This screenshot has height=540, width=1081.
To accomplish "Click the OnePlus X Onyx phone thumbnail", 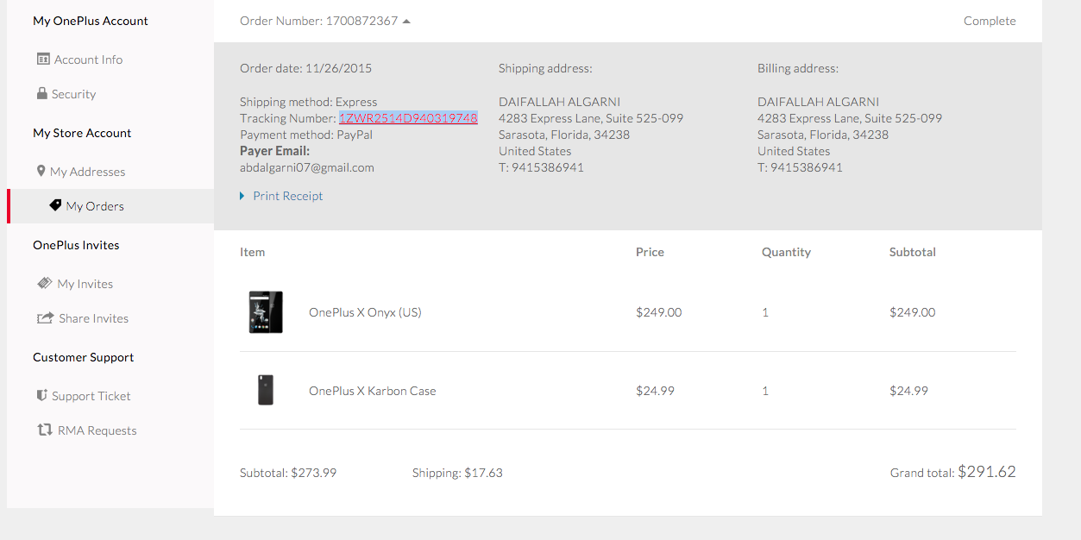I will pyautogui.click(x=266, y=312).
